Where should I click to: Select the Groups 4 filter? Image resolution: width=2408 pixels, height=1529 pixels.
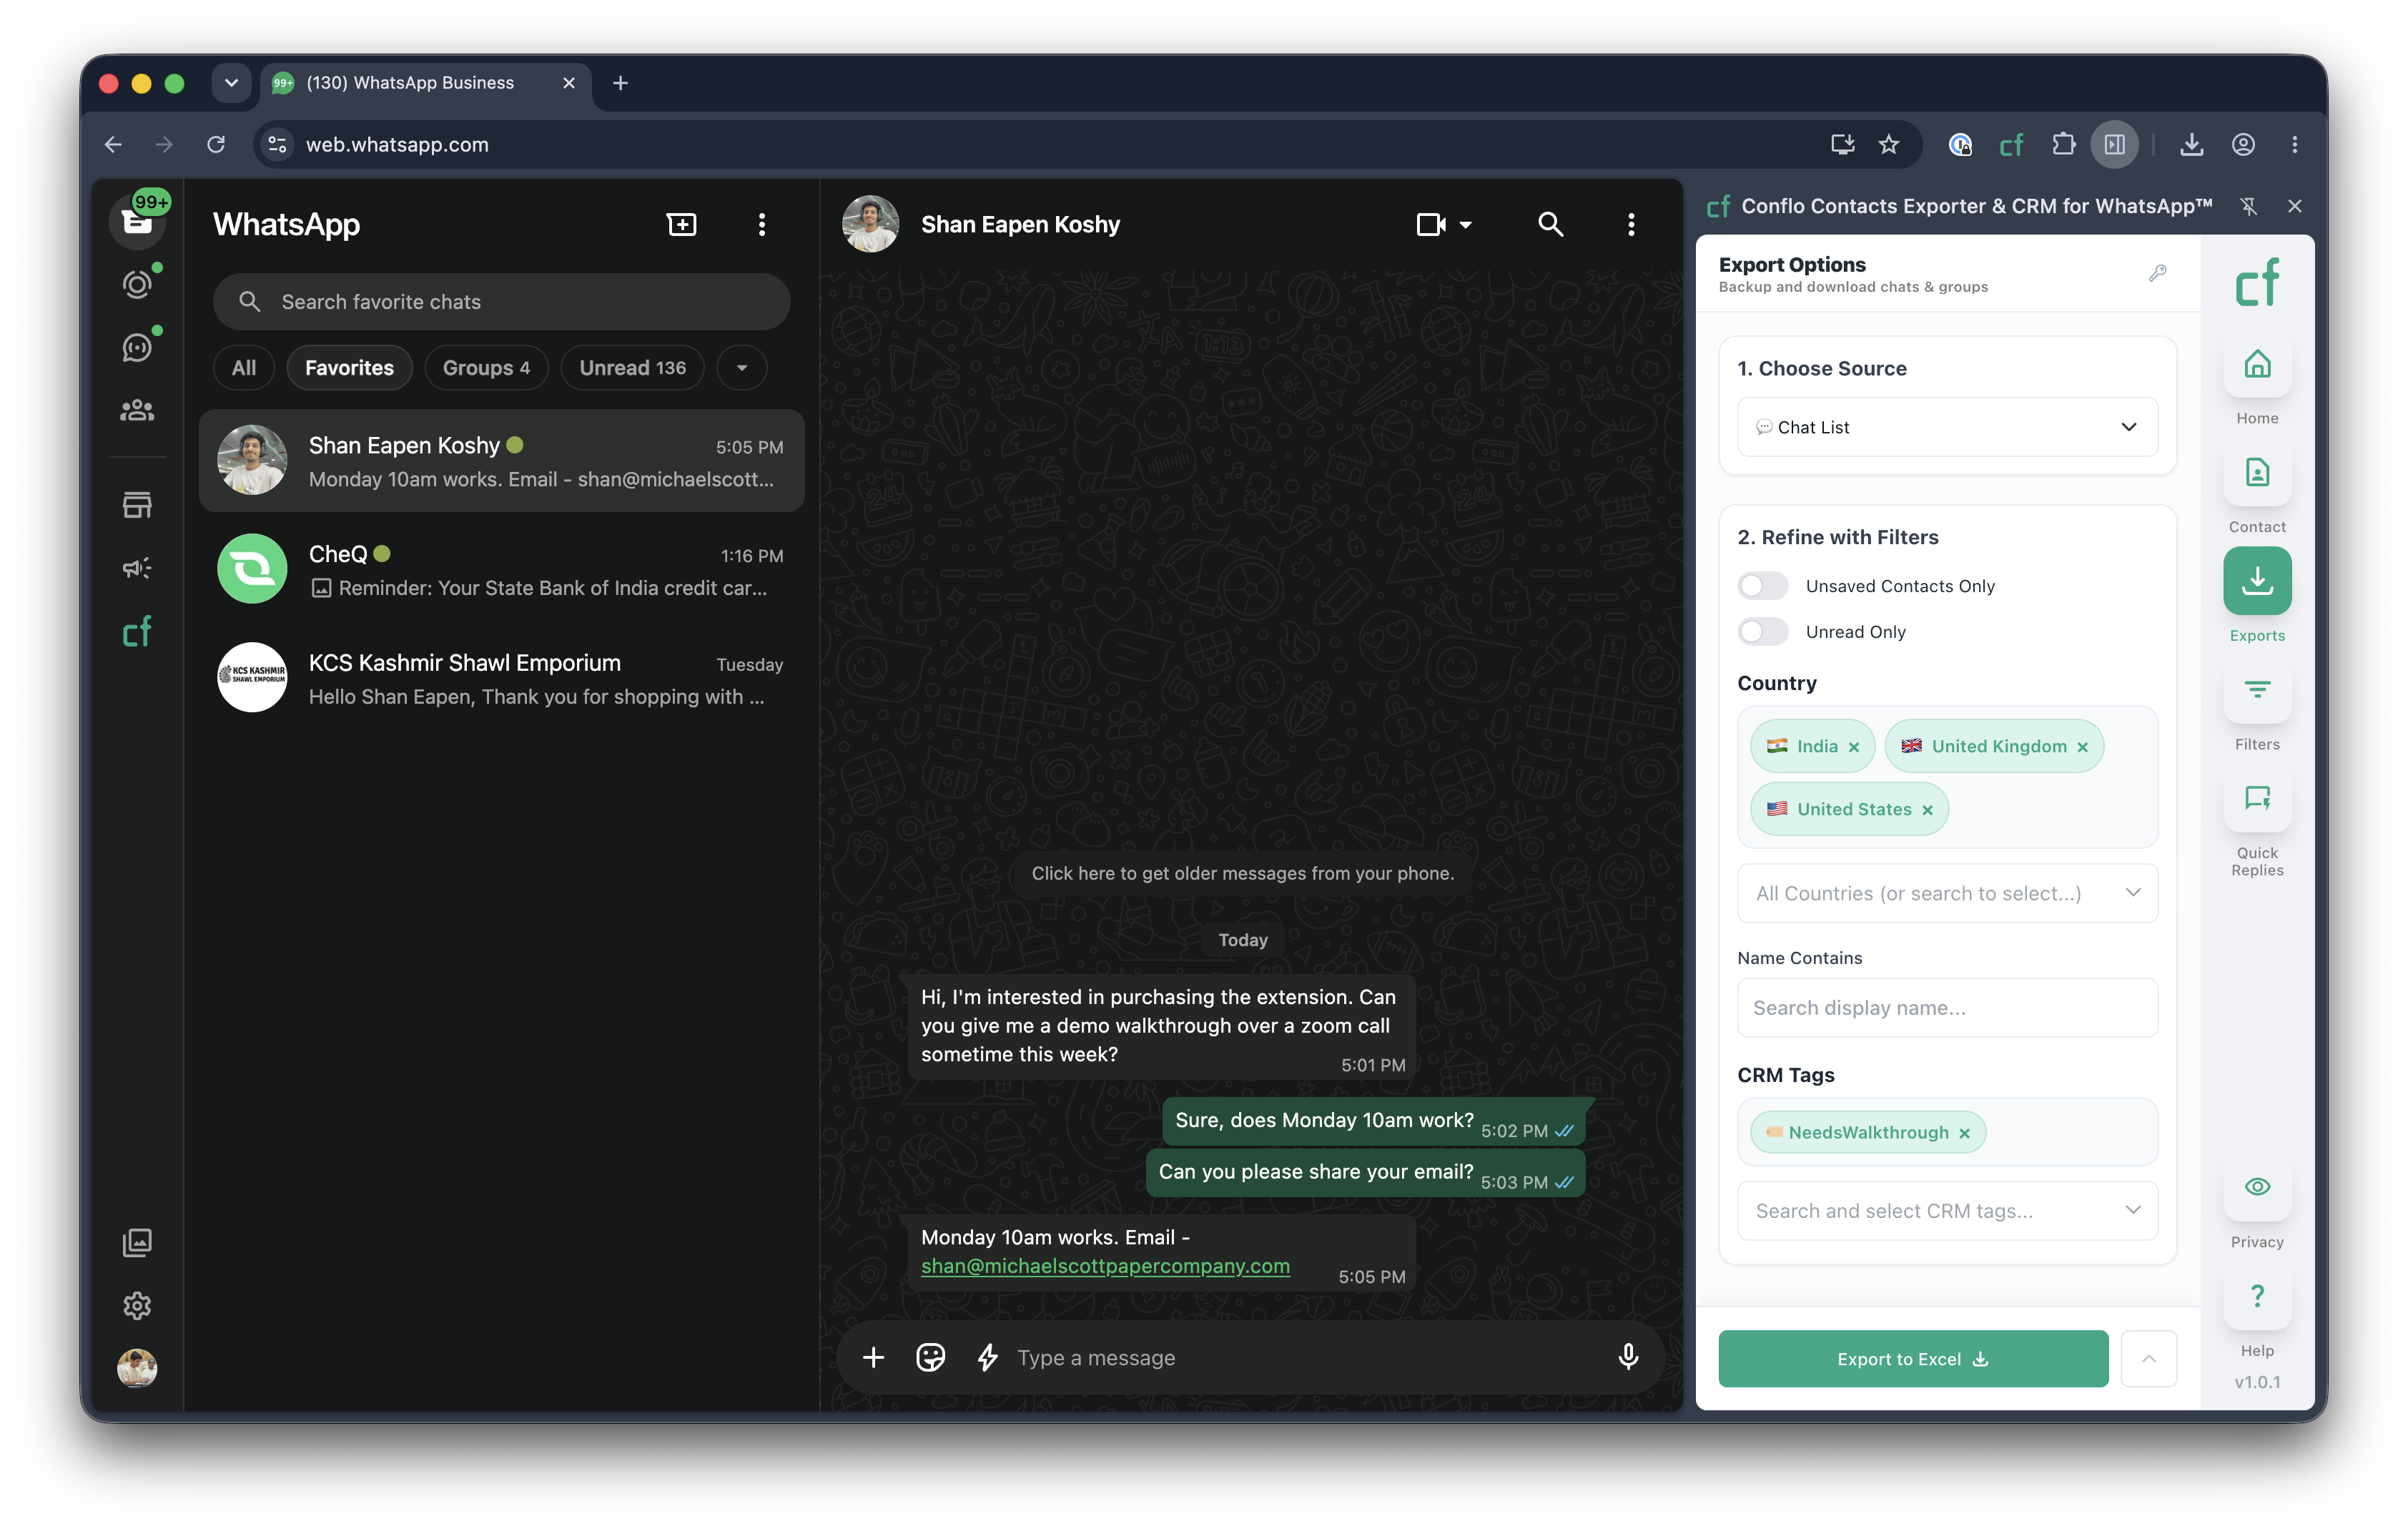tap(486, 368)
